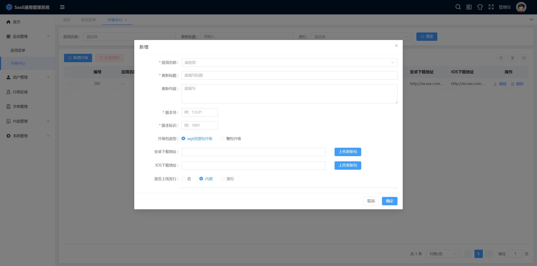Open the 发行 filter dropdown
The height and width of the screenshot is (266, 537).
point(361,37)
